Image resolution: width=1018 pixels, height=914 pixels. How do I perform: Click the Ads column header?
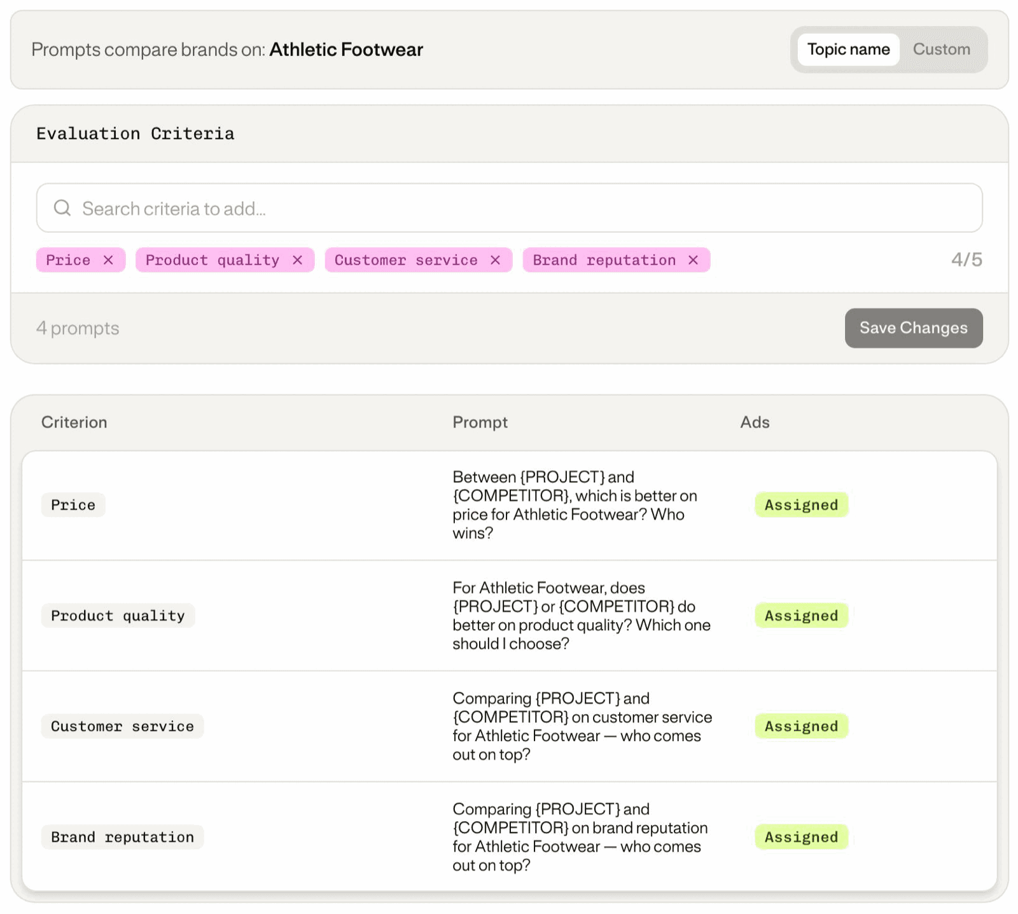coord(755,422)
